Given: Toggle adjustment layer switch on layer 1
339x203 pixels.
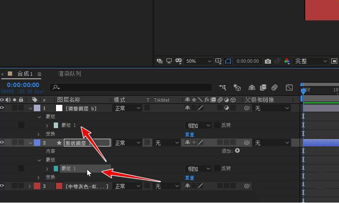Looking at the screenshot, I should tap(226, 108).
